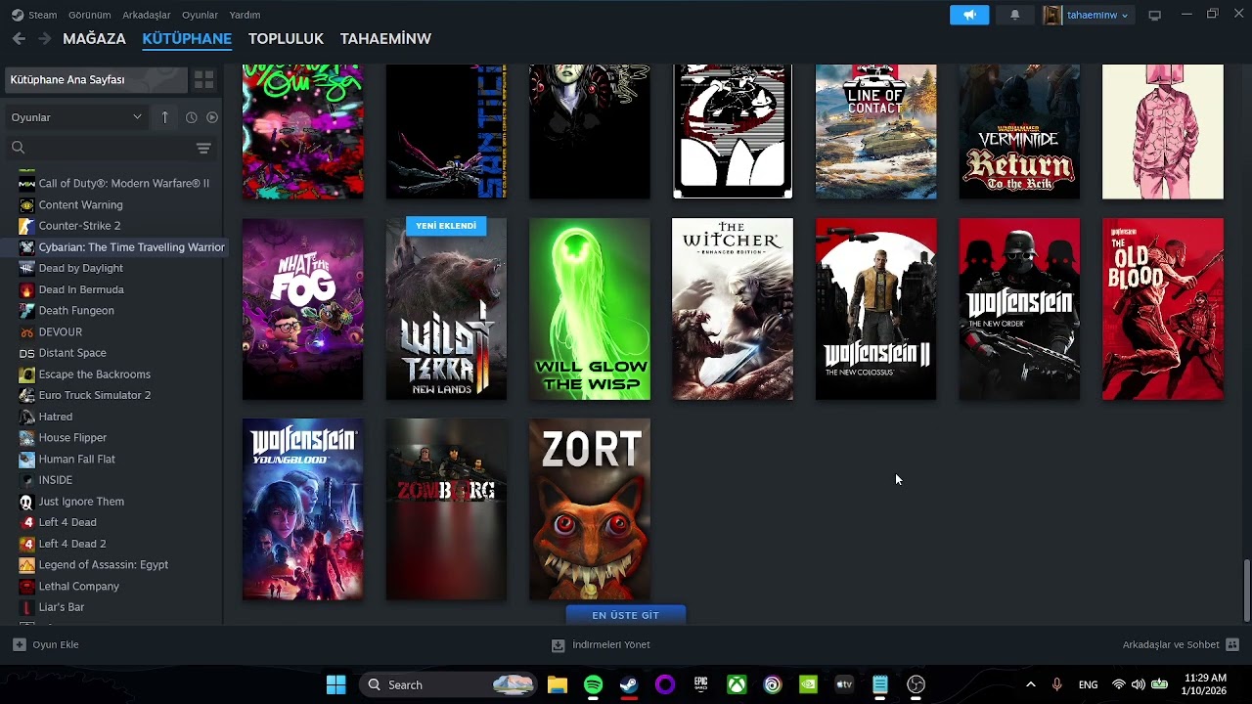This screenshot has width=1252, height=704.
Task: Click the İndirmeleri Yönet link
Action: click(611, 644)
